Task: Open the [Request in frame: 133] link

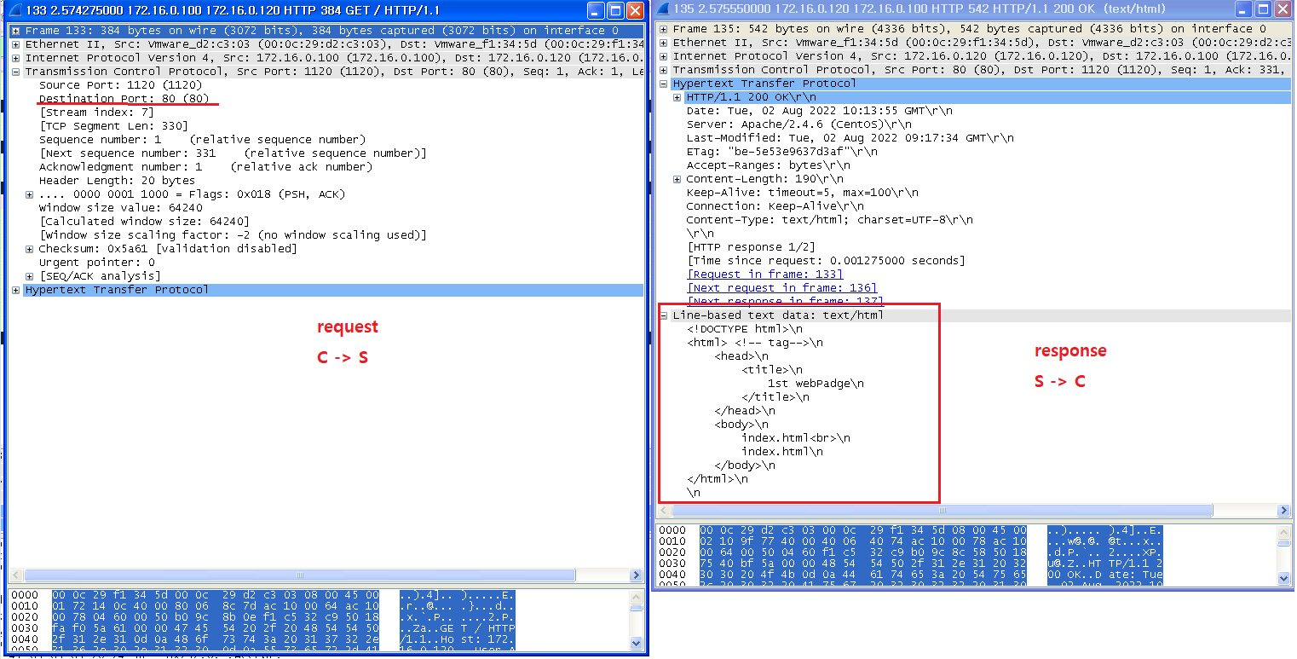Action: (764, 275)
